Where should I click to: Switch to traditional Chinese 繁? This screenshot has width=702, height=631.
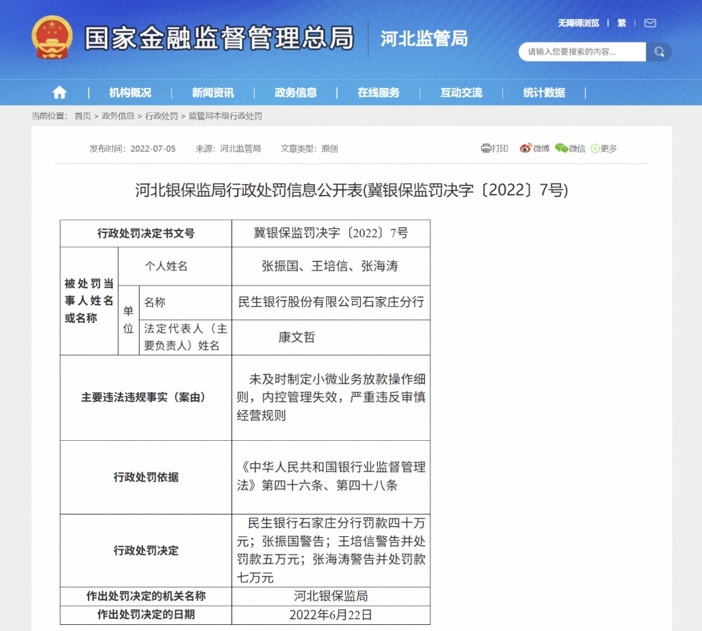click(622, 23)
